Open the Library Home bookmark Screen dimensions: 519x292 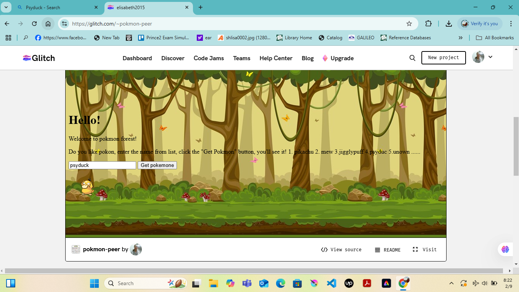coord(294,38)
